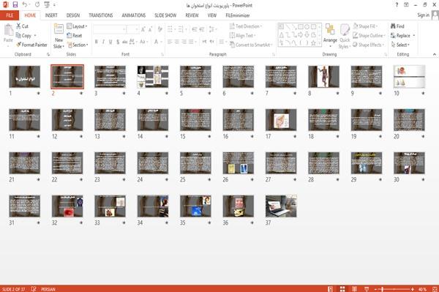Screen dimensions: 439x292
Task: Increase font size with large A icon
Action: click(143, 29)
